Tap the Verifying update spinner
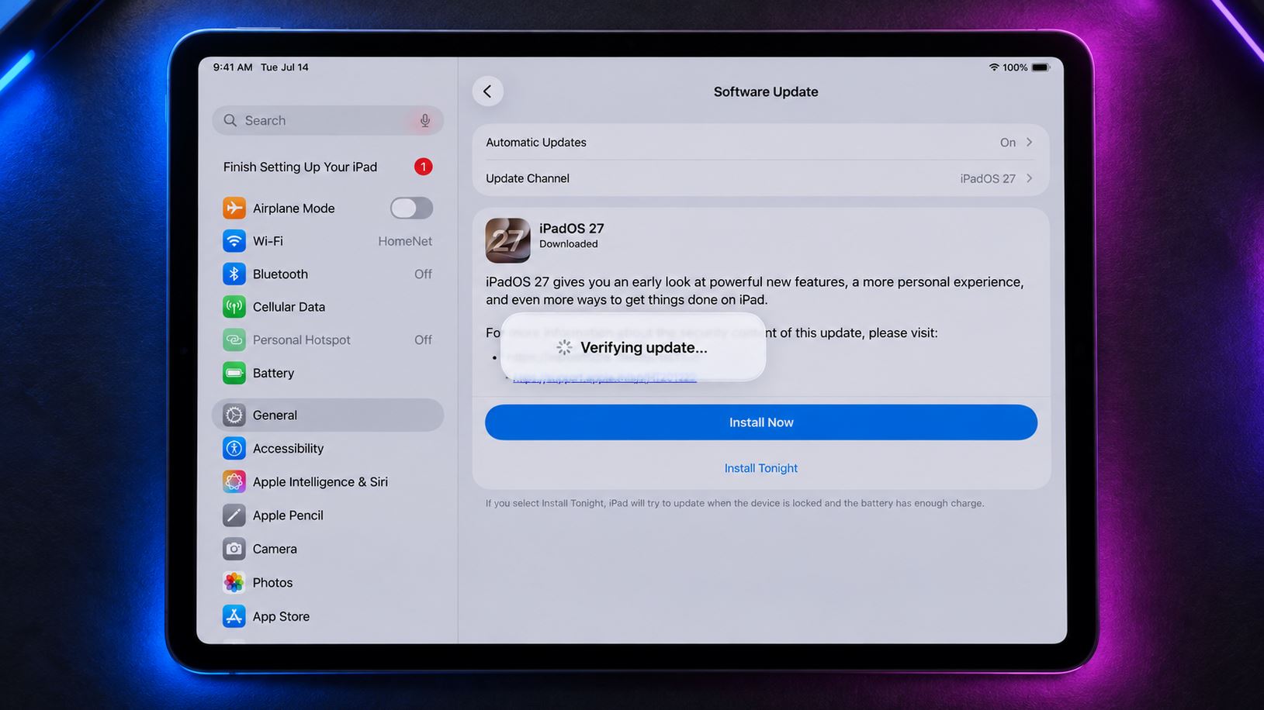The width and height of the screenshot is (1264, 710). point(564,347)
